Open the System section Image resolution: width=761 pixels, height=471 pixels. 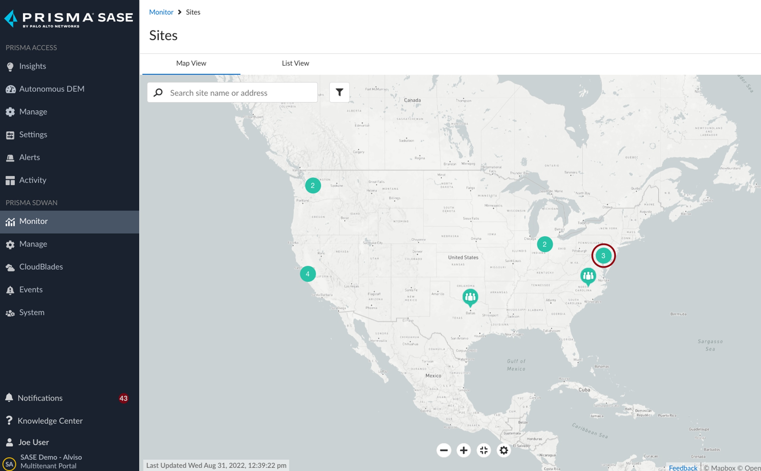[32, 312]
